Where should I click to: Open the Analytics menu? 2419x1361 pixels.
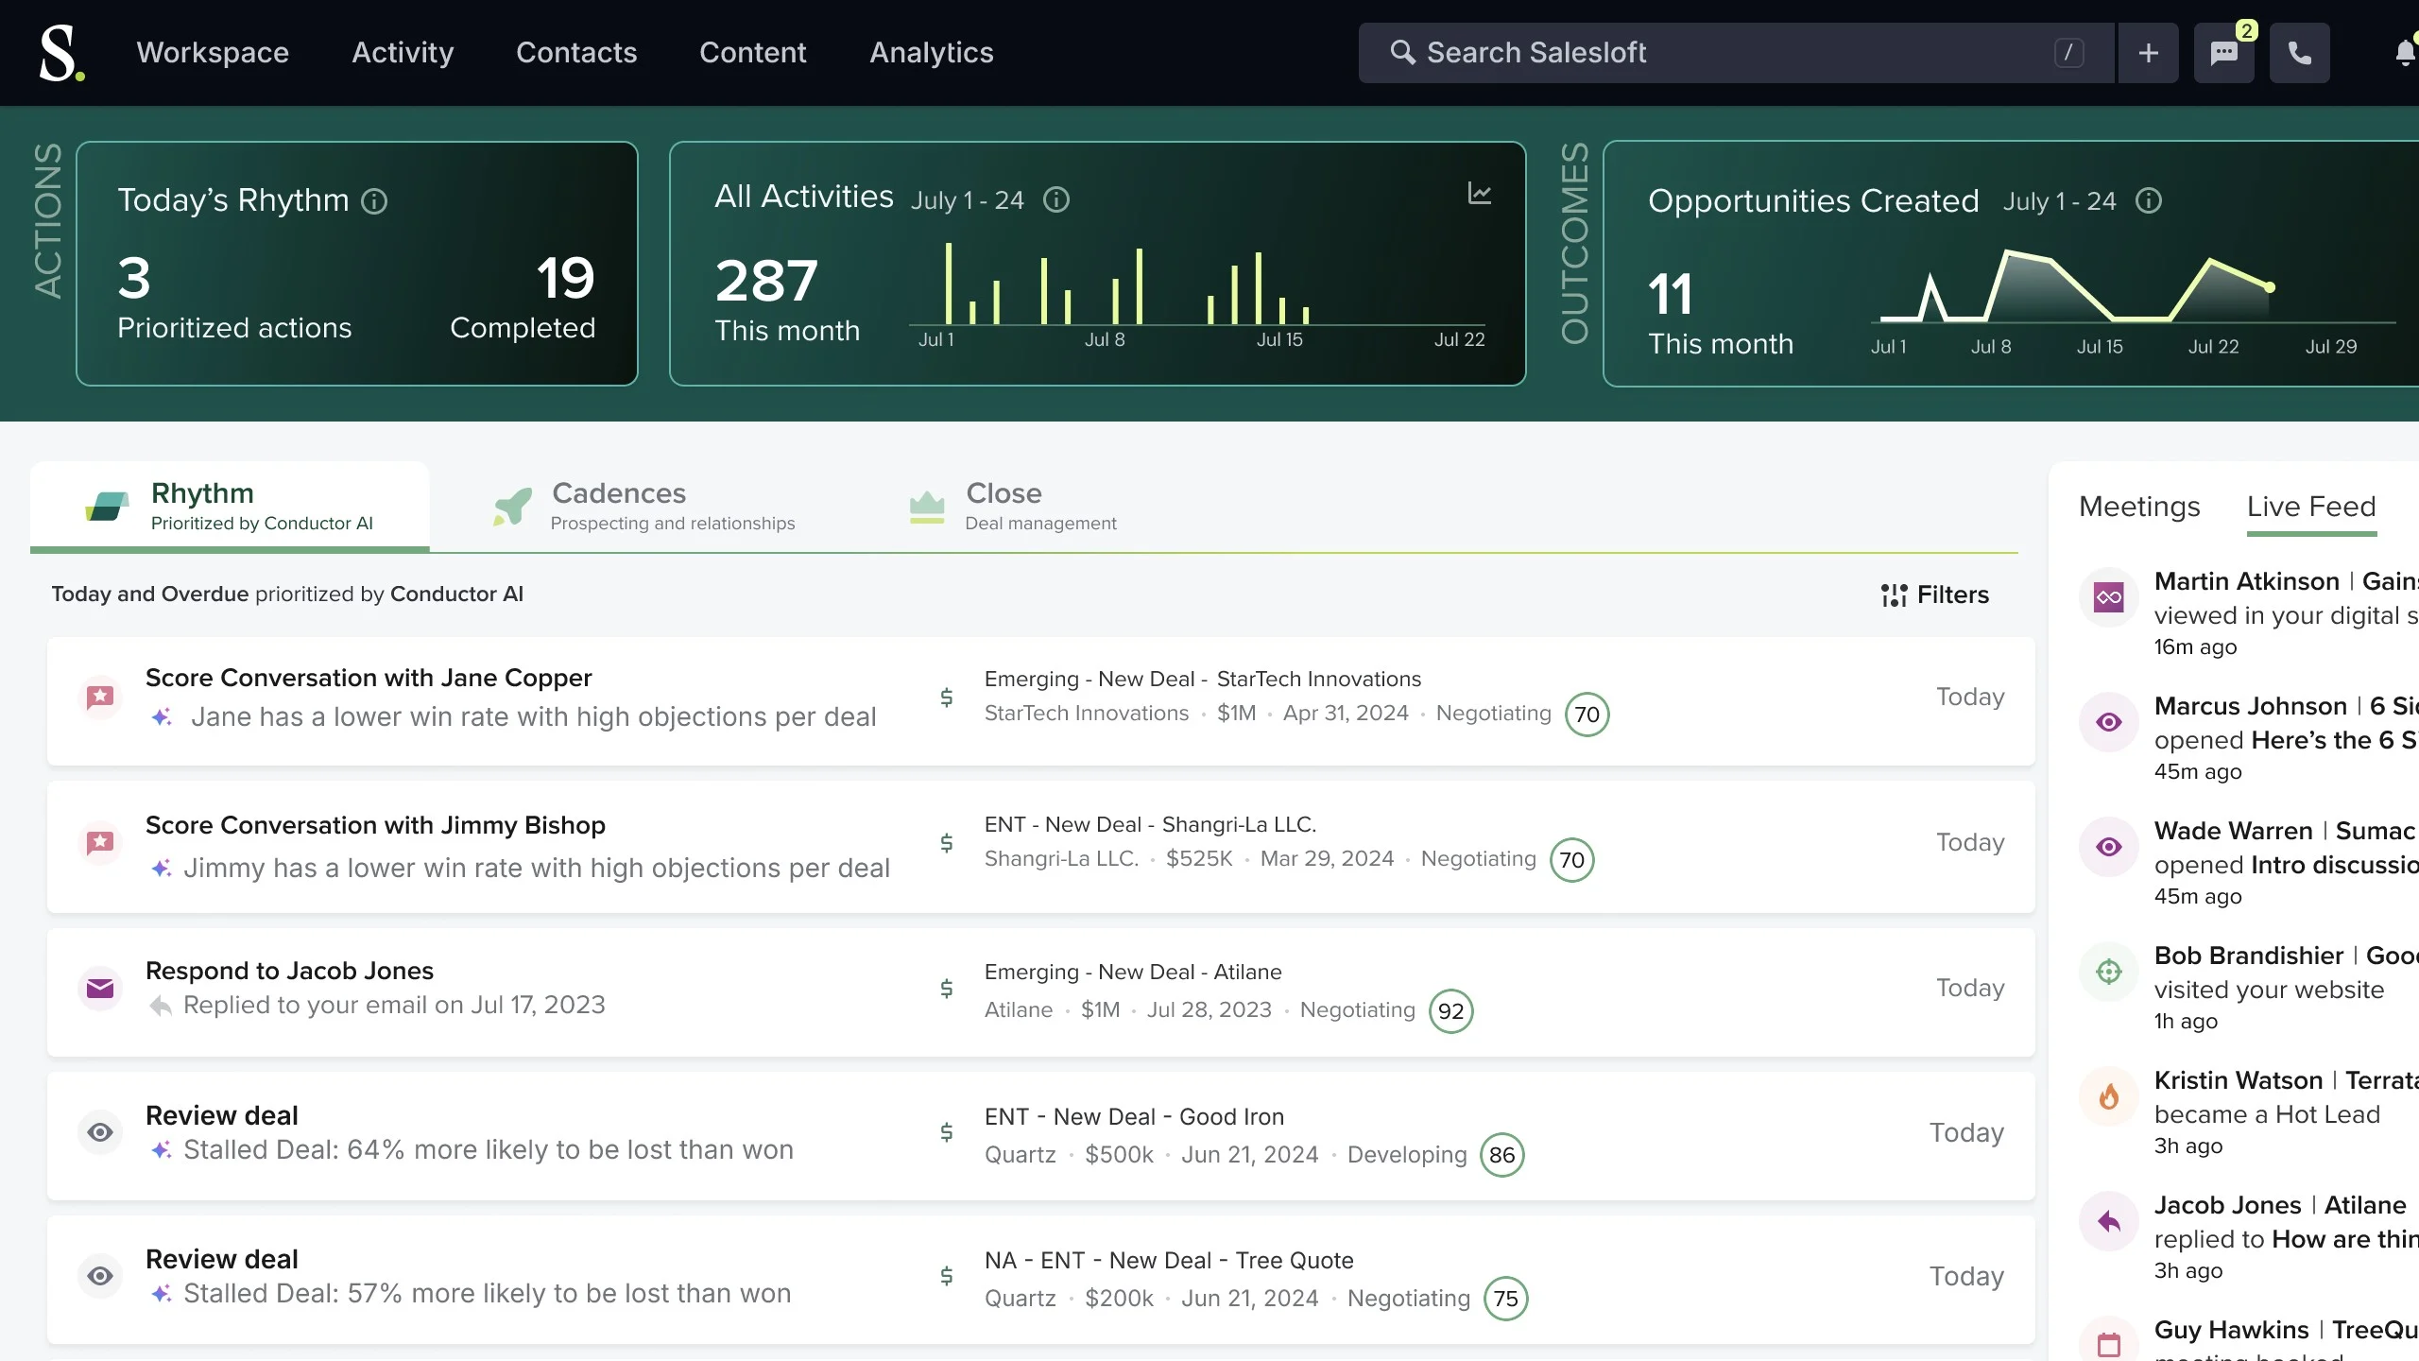932,53
